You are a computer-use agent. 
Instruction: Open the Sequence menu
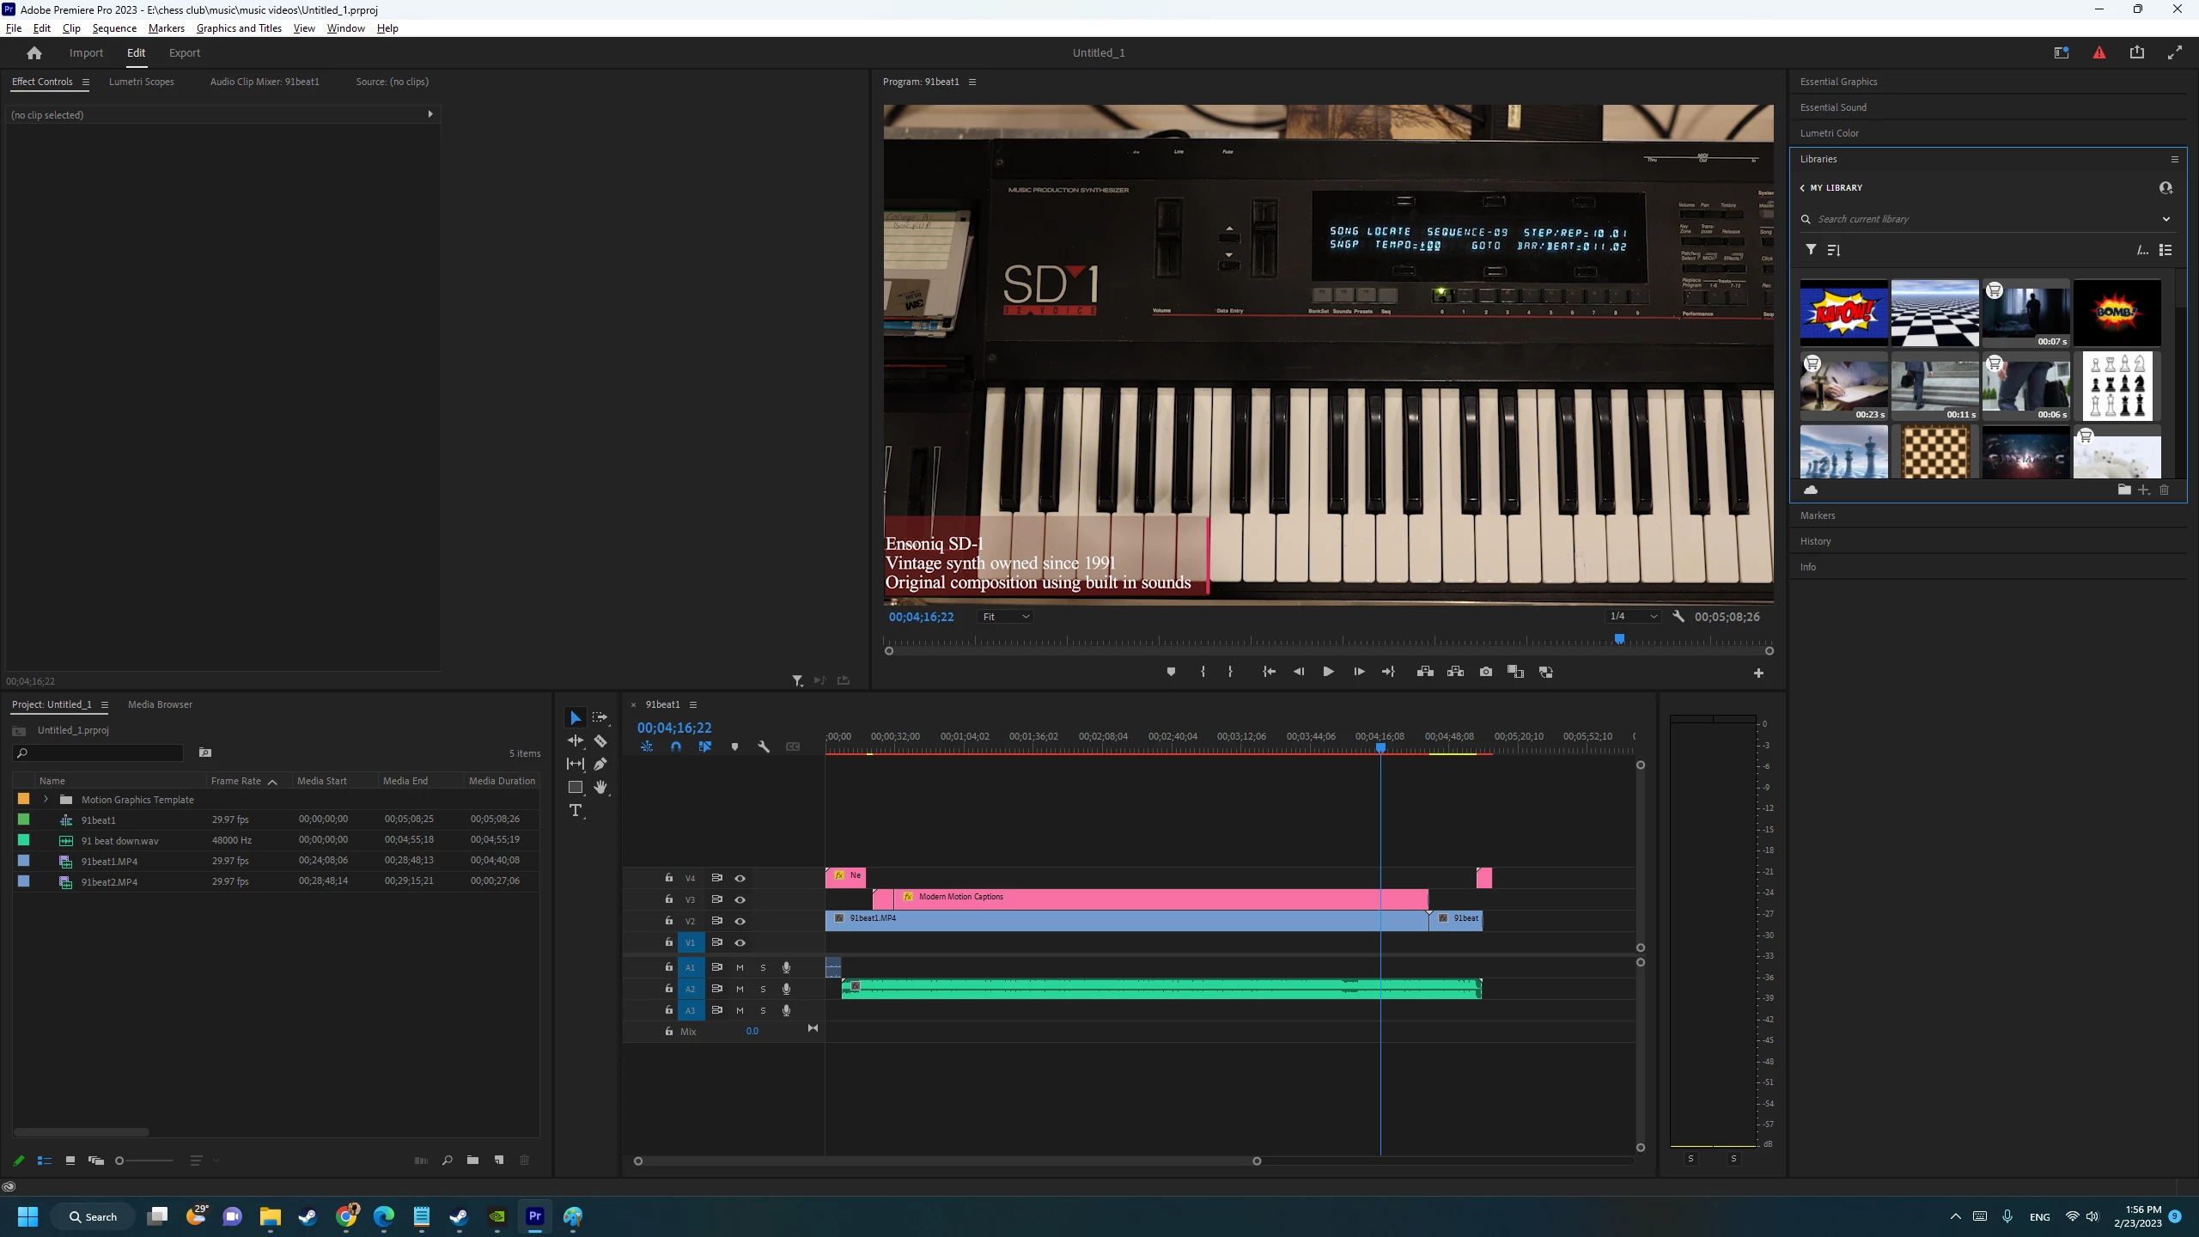pyautogui.click(x=114, y=28)
